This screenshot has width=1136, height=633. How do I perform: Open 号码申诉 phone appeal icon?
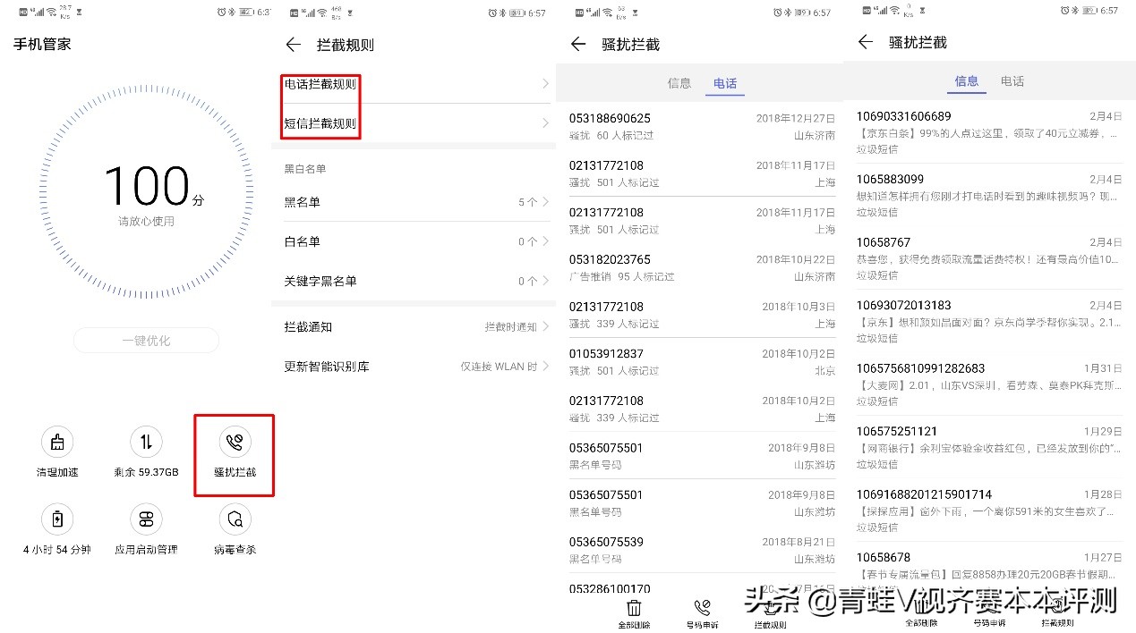coord(704,610)
